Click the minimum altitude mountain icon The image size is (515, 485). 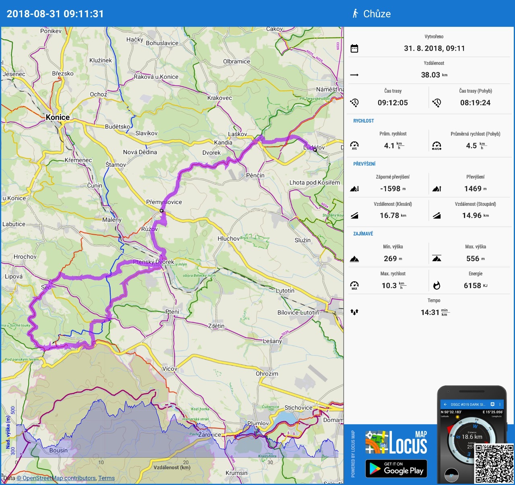354,259
